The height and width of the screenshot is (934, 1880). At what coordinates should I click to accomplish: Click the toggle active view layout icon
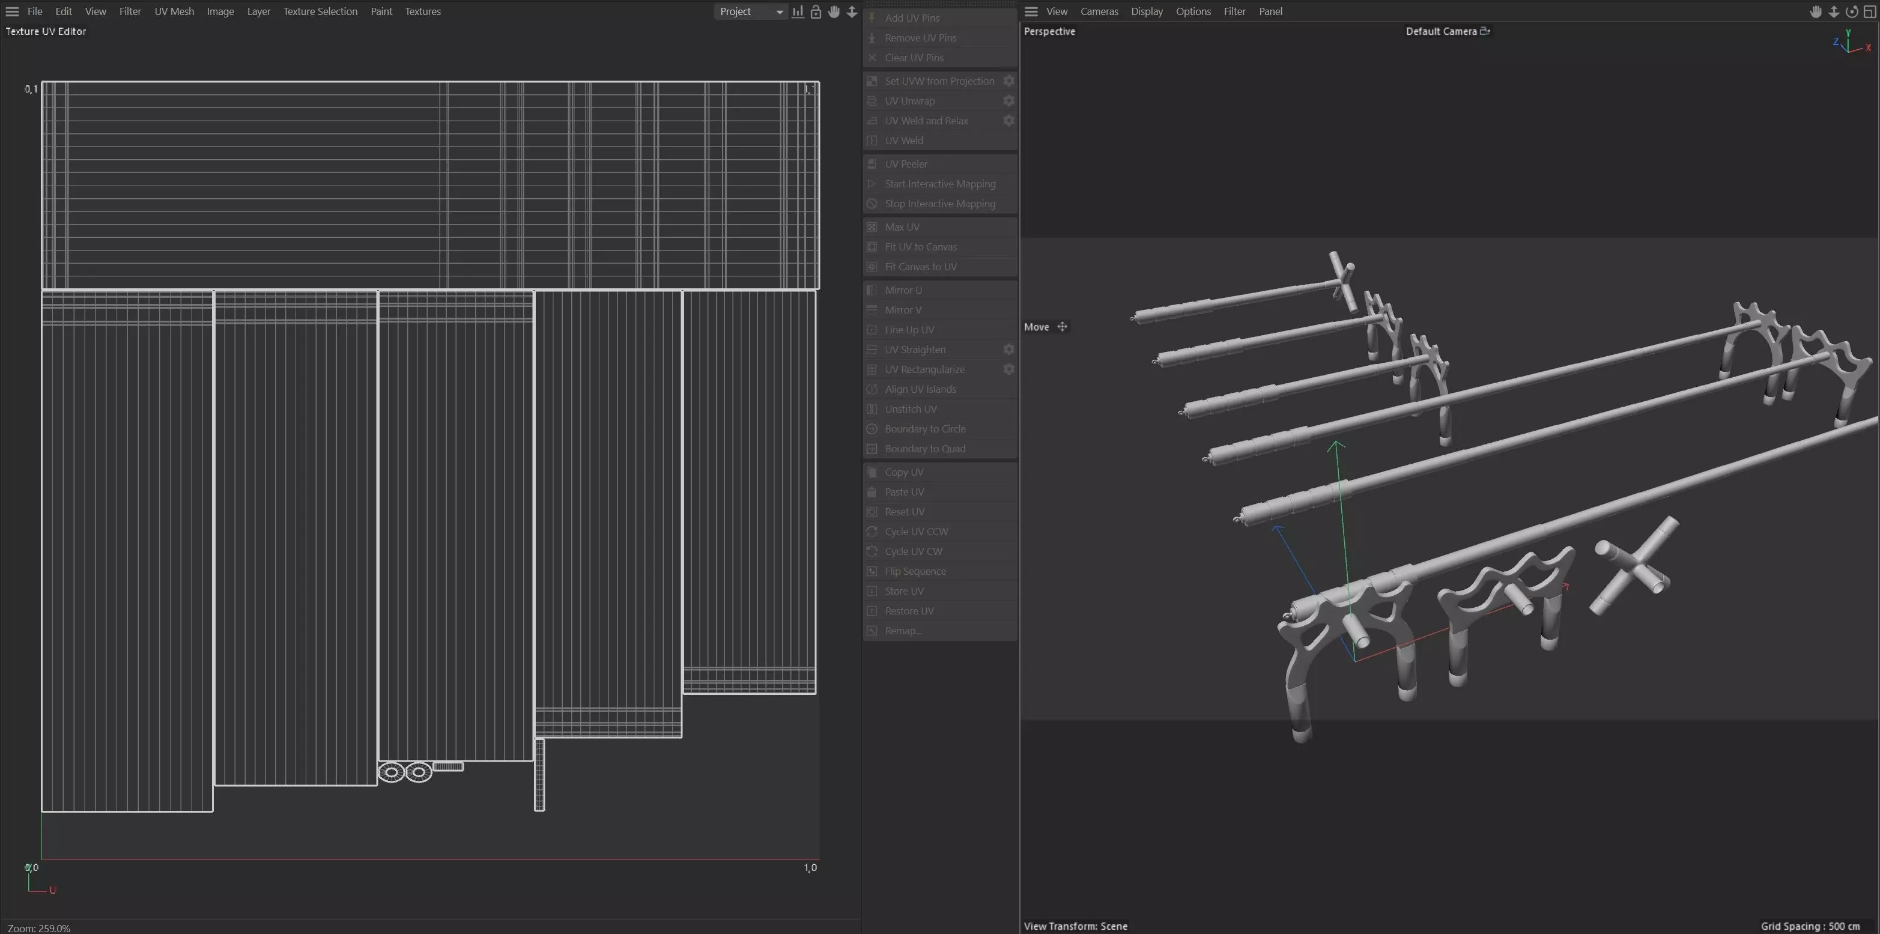point(1870,11)
